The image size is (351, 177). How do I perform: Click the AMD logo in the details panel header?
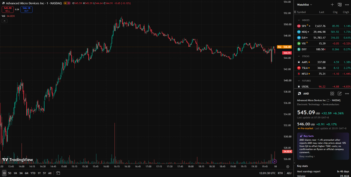[299, 93]
